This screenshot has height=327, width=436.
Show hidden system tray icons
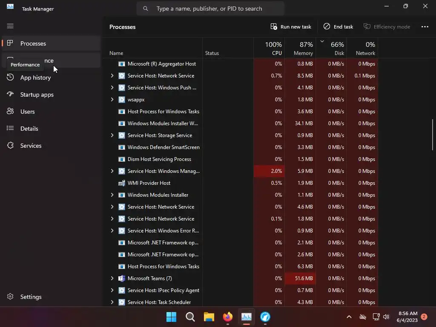tap(349, 317)
